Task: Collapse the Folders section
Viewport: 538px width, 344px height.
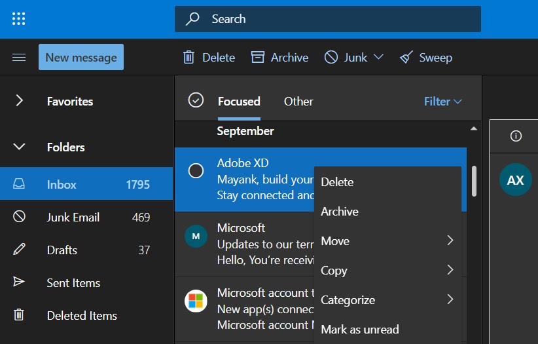Action: 19,147
